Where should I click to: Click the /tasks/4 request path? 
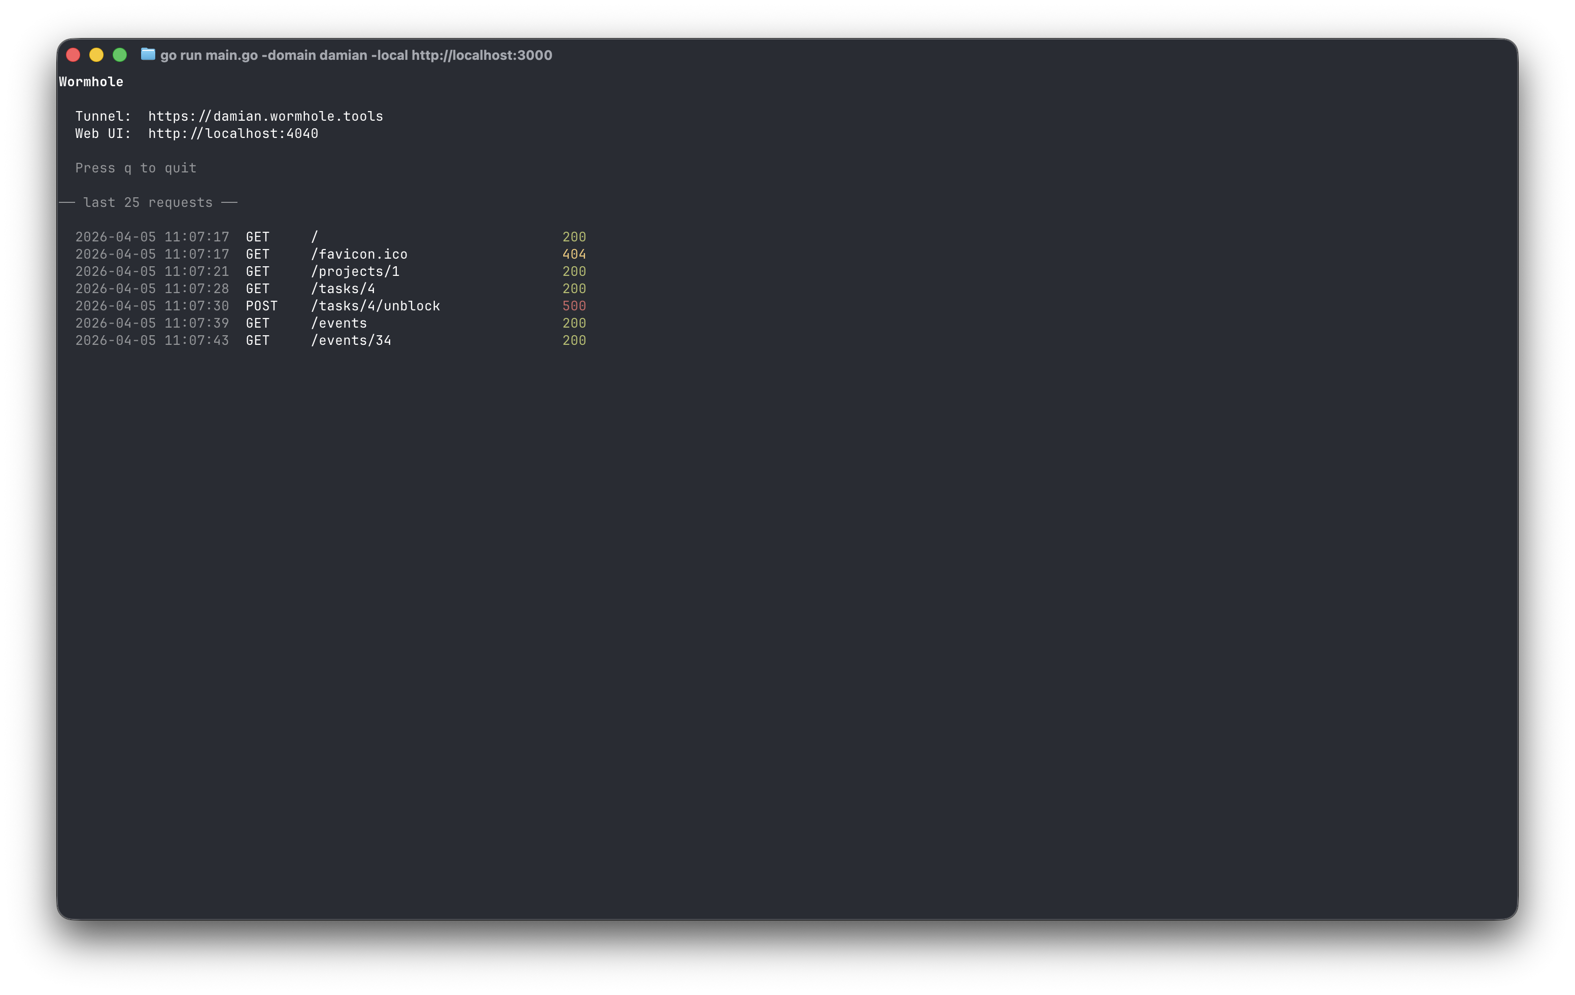coord(343,289)
